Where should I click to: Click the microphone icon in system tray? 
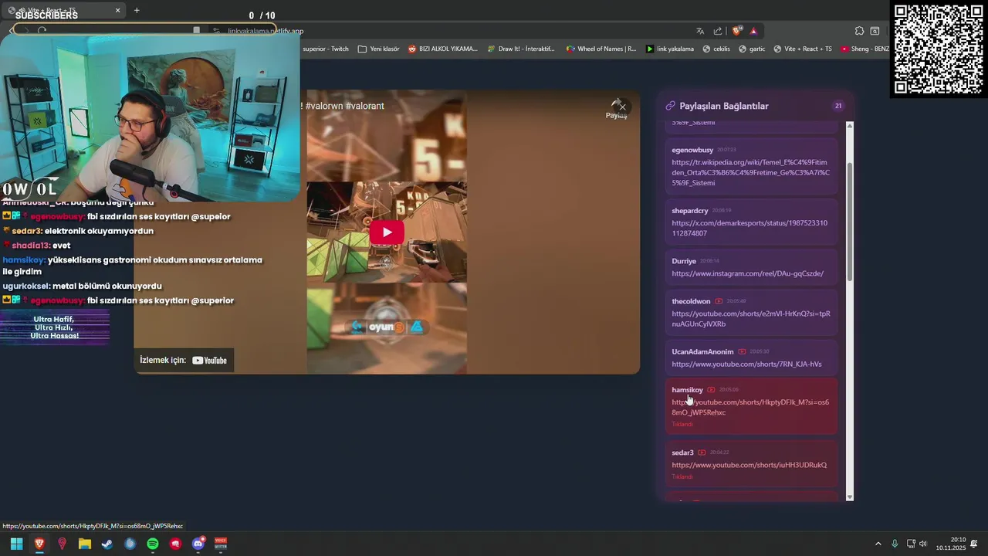[x=895, y=544]
